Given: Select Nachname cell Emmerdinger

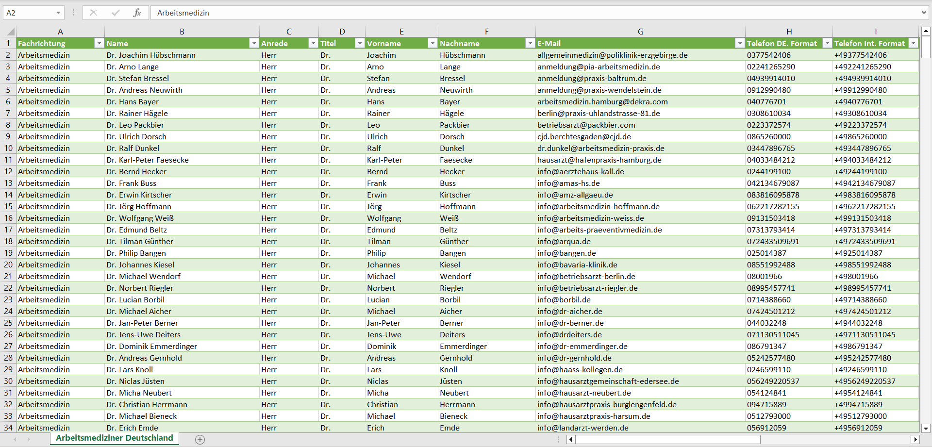Looking at the screenshot, I should [x=487, y=346].
